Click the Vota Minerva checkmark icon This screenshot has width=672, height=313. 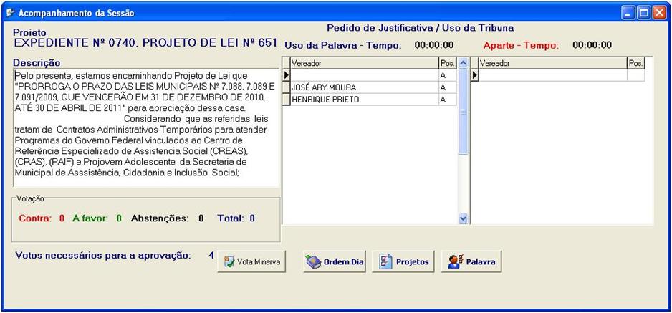click(229, 262)
